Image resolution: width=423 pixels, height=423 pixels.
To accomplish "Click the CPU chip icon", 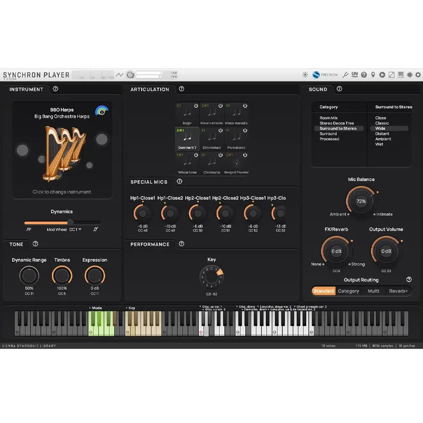I will pos(410,75).
